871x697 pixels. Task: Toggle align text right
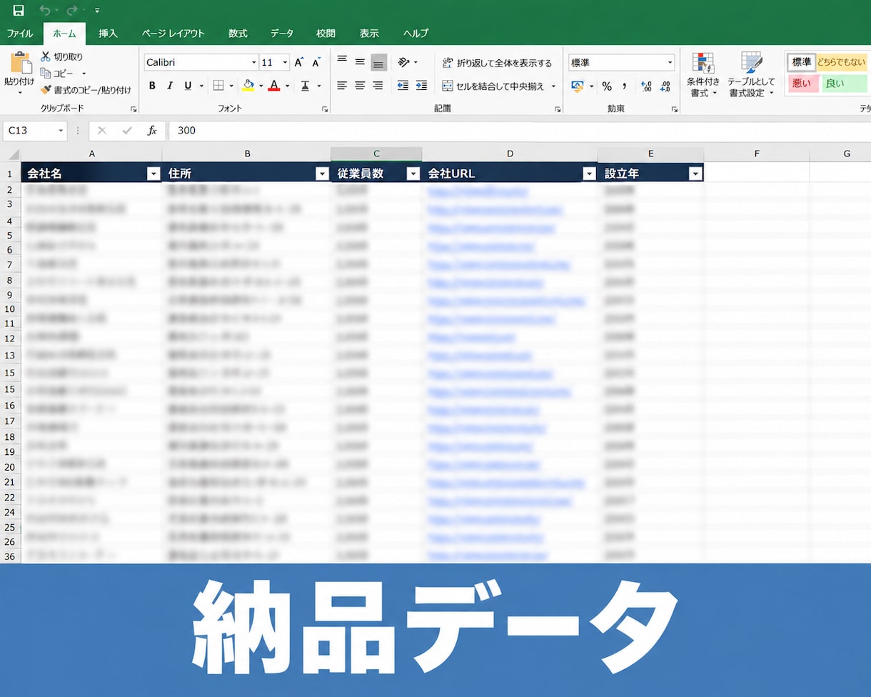click(x=378, y=86)
